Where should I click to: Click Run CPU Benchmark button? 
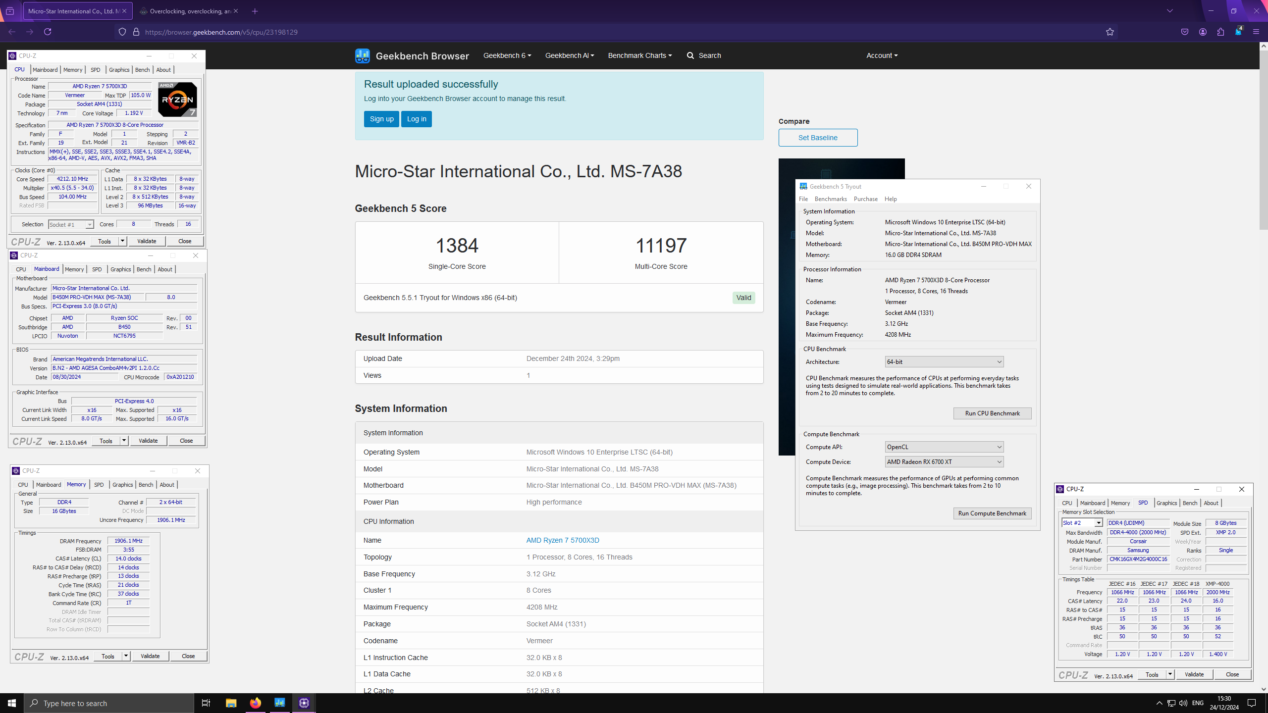click(x=992, y=413)
